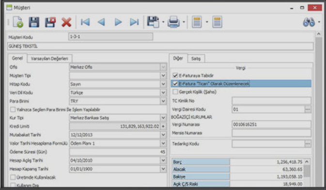Screen dimensions: 326x190
Task: Open Hesap Kapanış Tarihi date picker
Action: pyautogui.click(x=163, y=169)
